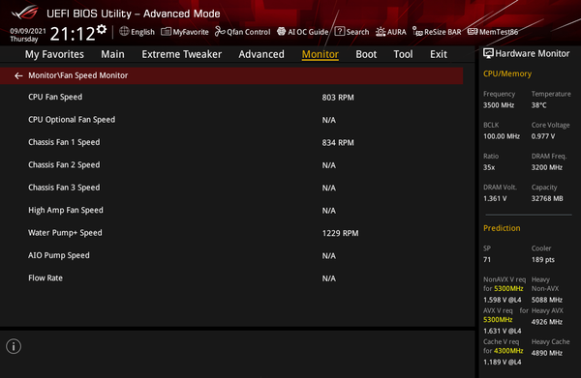Click the MyFavorite text label
Screen dimensions: 581x378
click(191, 32)
